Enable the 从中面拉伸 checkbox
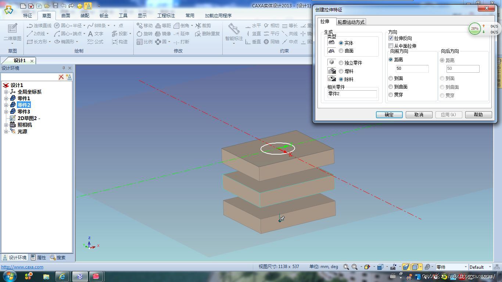Image resolution: width=502 pixels, height=282 pixels. click(x=391, y=46)
